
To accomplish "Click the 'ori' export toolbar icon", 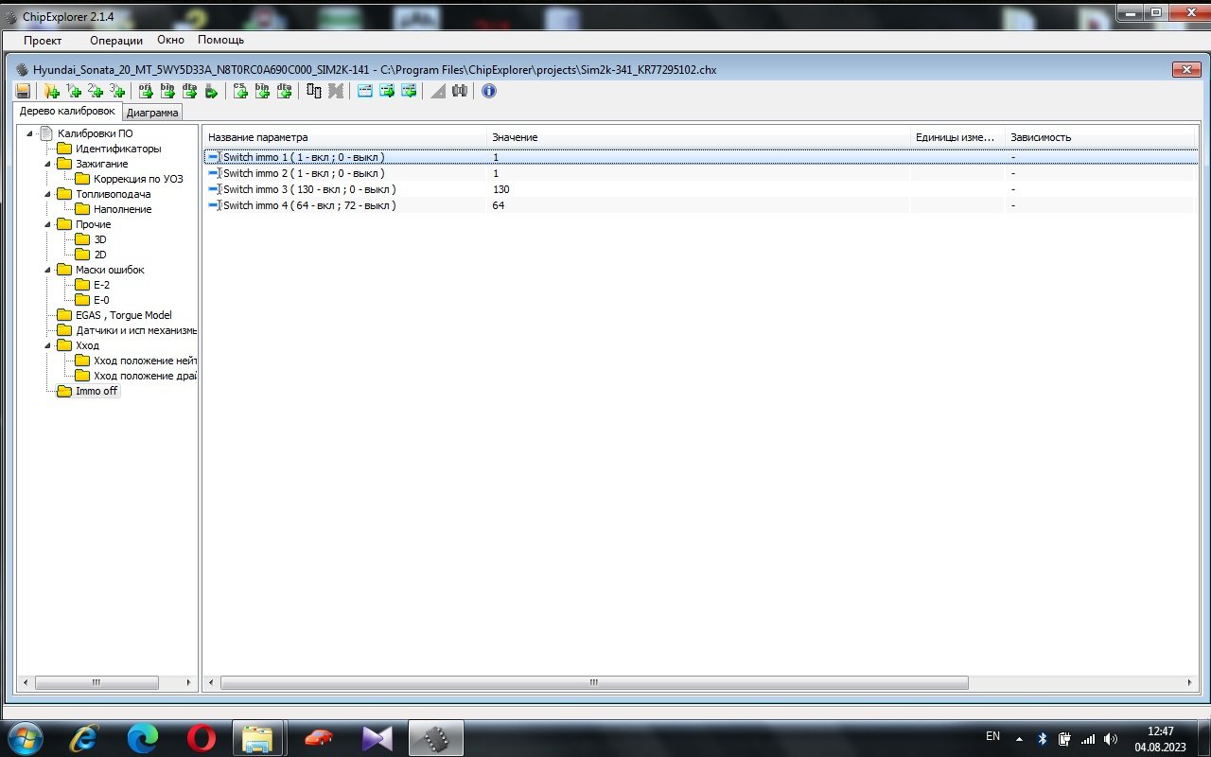I will pyautogui.click(x=146, y=91).
